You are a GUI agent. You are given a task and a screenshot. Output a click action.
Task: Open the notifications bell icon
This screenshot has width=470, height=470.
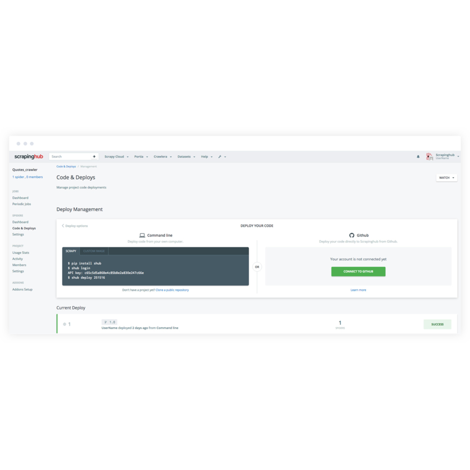(x=418, y=156)
